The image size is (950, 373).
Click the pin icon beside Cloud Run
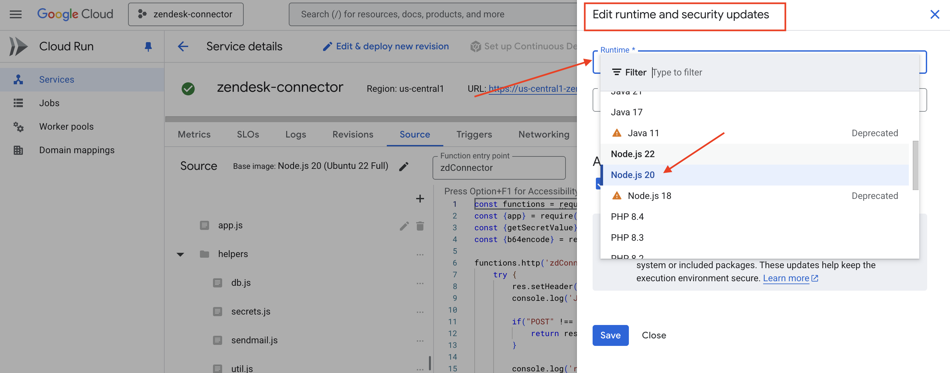click(148, 46)
